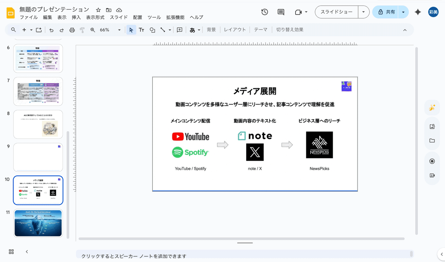Image resolution: width=445 pixels, height=262 pixels.
Task: Hide the menus with the up chevron
Action: click(x=405, y=30)
